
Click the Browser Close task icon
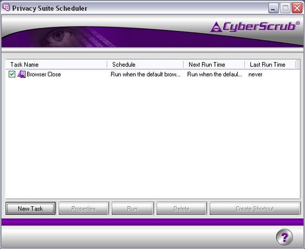click(x=21, y=74)
